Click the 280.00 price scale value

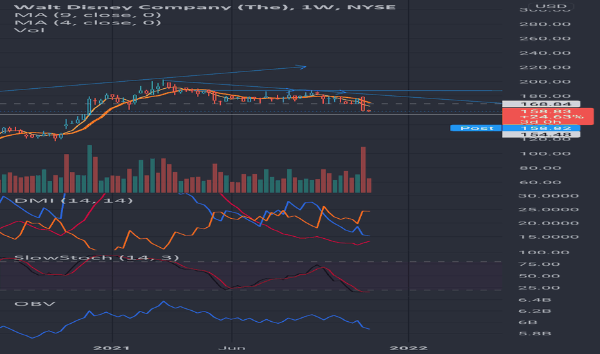pos(545,24)
